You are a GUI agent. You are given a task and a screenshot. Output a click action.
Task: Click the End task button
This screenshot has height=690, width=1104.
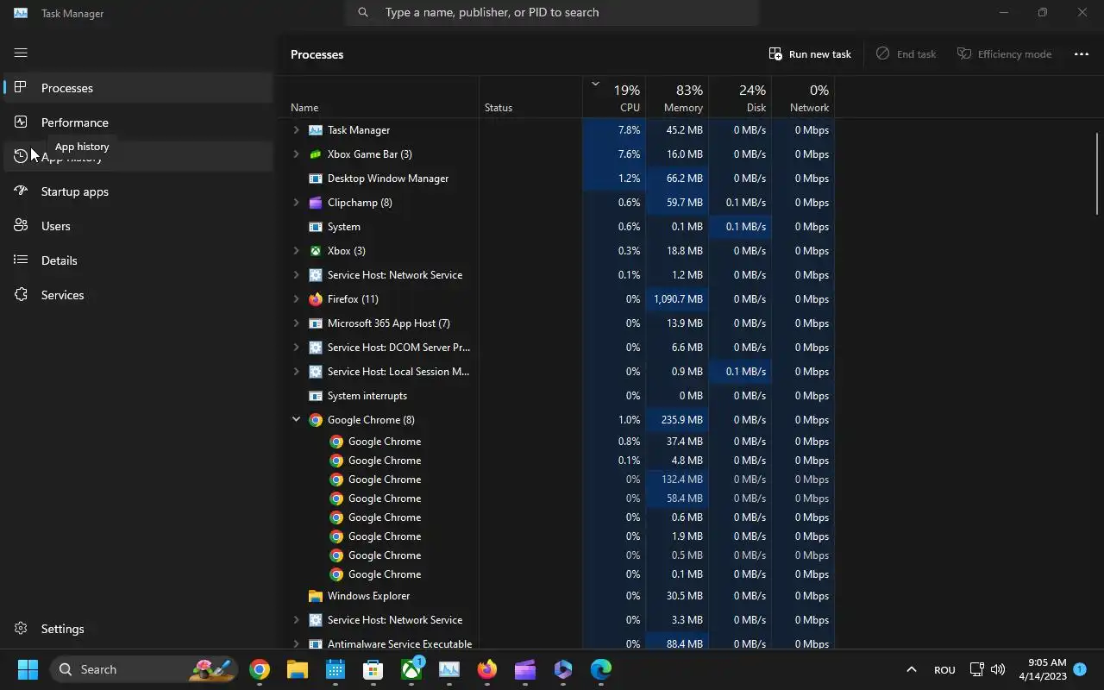(x=906, y=53)
